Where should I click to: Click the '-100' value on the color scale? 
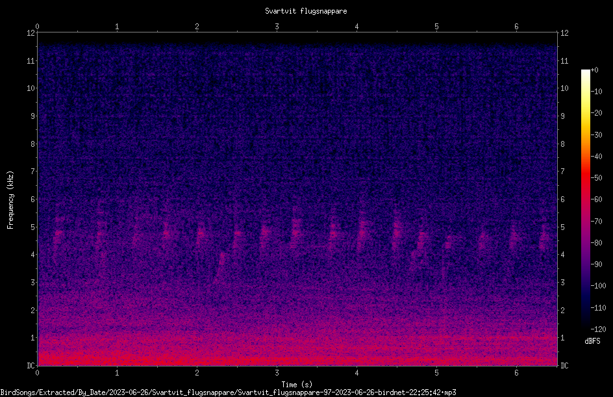pos(599,286)
